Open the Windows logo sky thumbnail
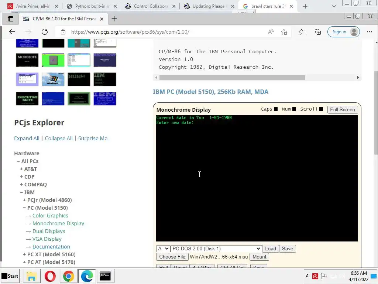 (x=53, y=79)
